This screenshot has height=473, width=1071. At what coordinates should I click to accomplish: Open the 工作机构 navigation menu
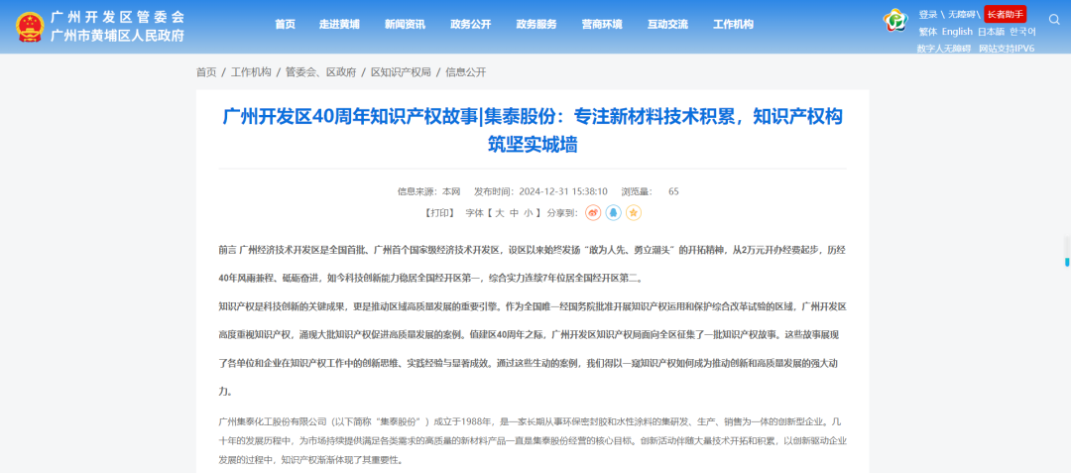click(734, 24)
